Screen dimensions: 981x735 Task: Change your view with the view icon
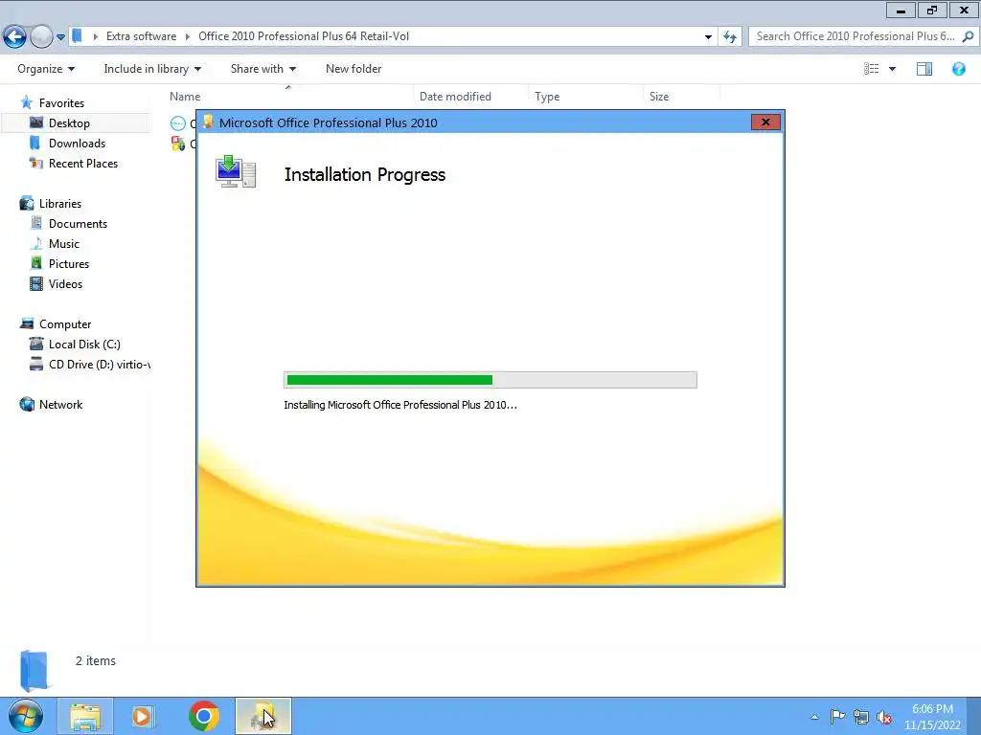pyautogui.click(x=872, y=69)
